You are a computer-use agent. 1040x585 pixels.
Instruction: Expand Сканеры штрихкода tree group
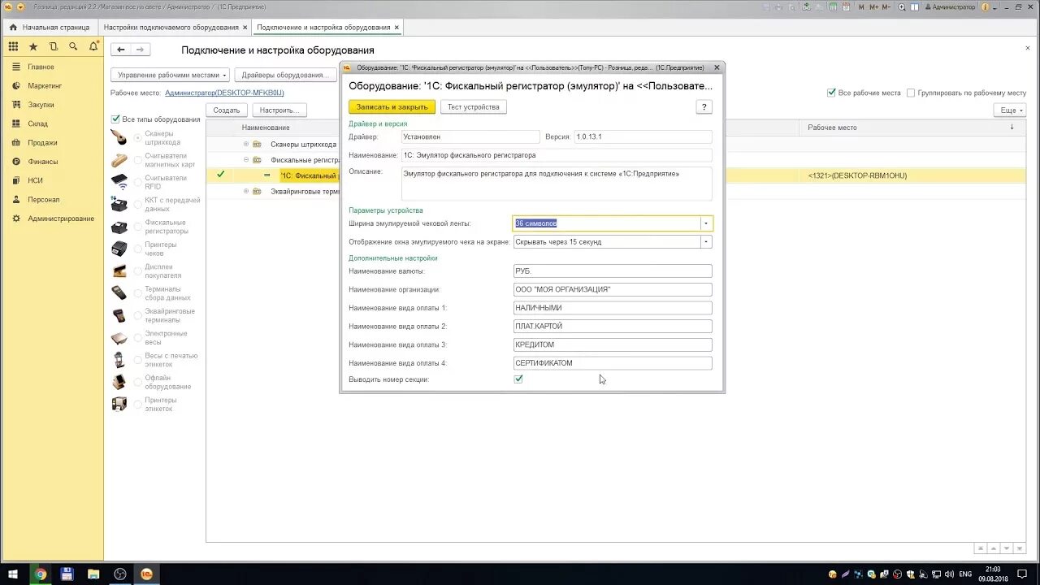click(246, 145)
